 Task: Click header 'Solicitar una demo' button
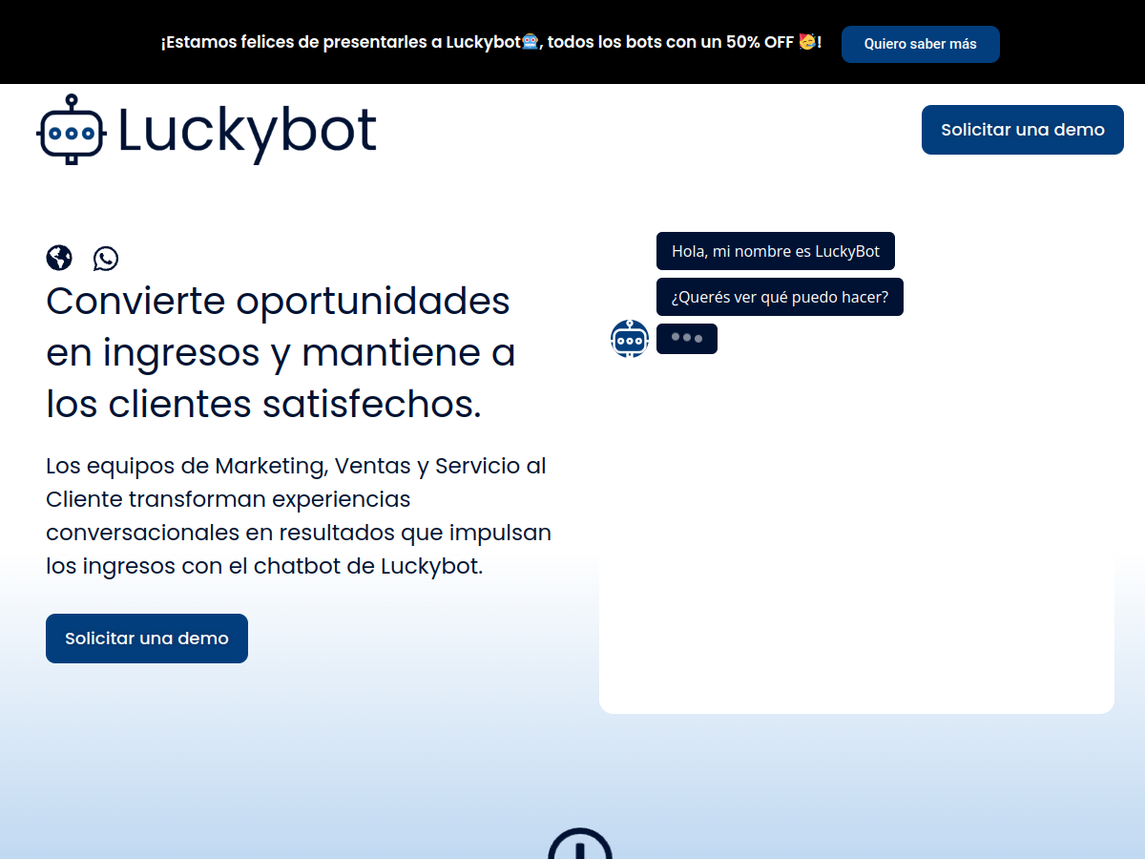click(x=1023, y=130)
